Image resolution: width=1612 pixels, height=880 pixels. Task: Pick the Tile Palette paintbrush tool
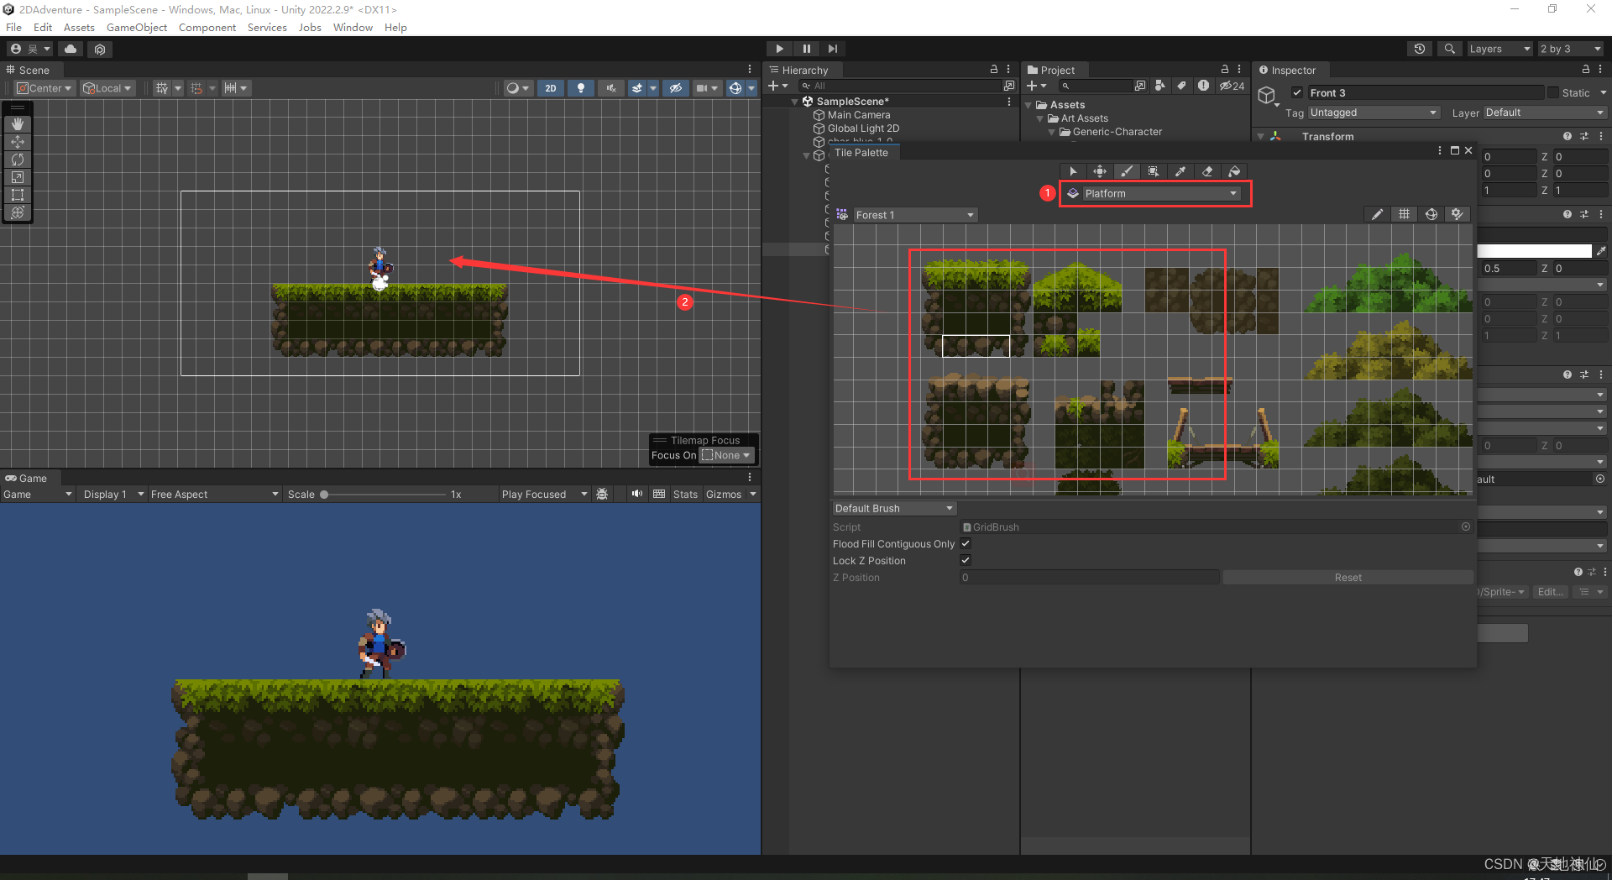point(1127,171)
